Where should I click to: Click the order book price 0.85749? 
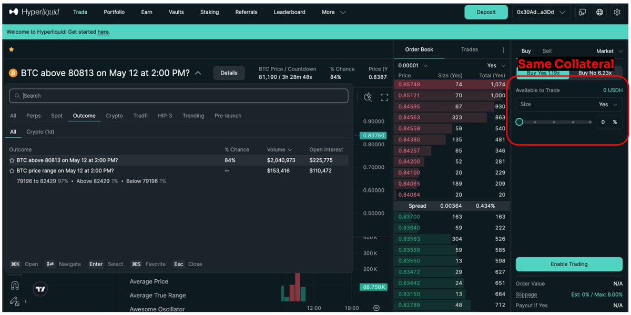tap(409, 84)
